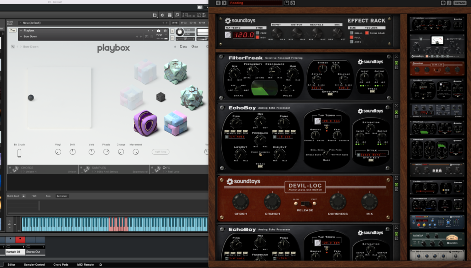This screenshot has height=268, width=471.
Task: Randomize Chords dice icon
Action: 15,169
